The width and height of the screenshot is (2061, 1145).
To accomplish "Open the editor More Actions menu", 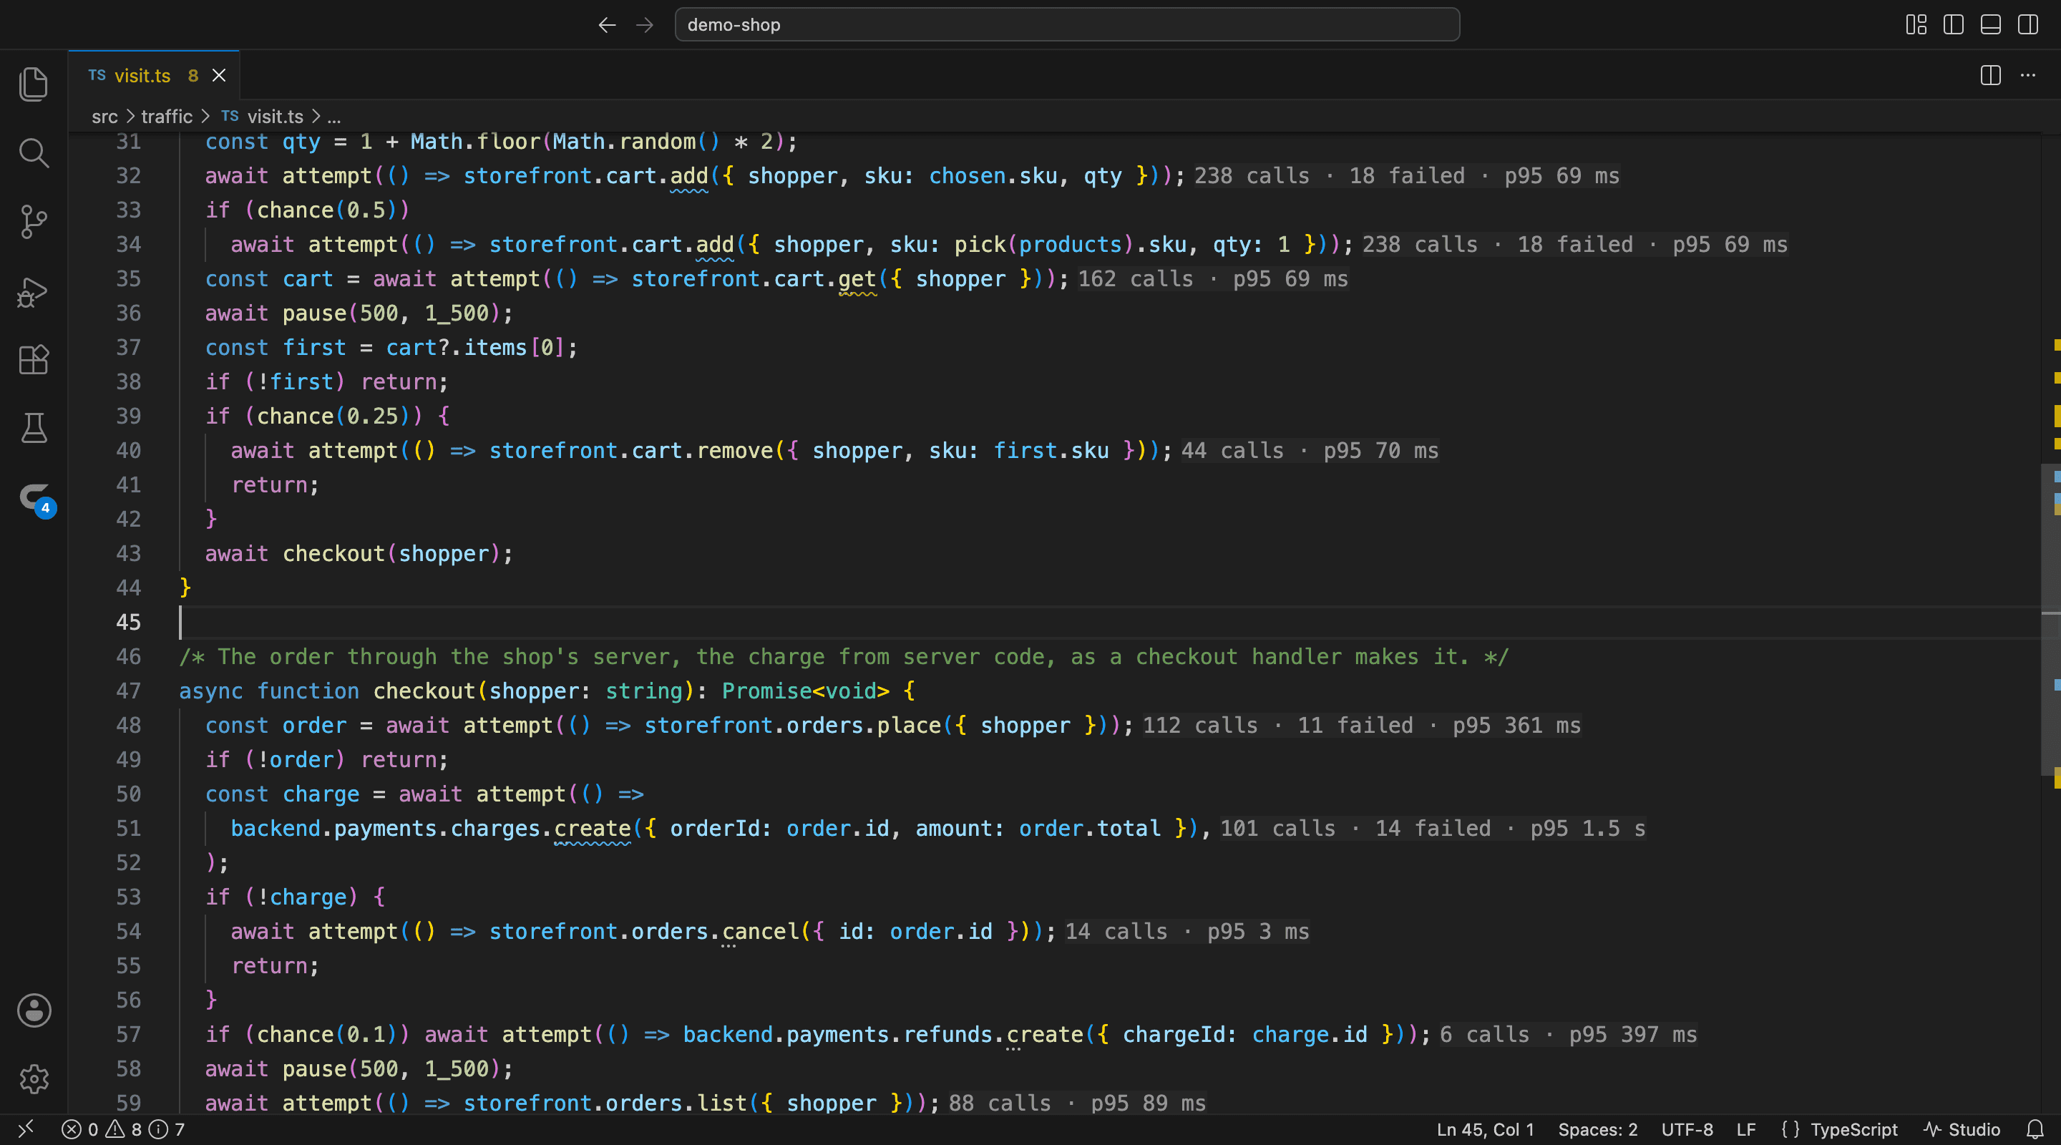I will 2028,75.
